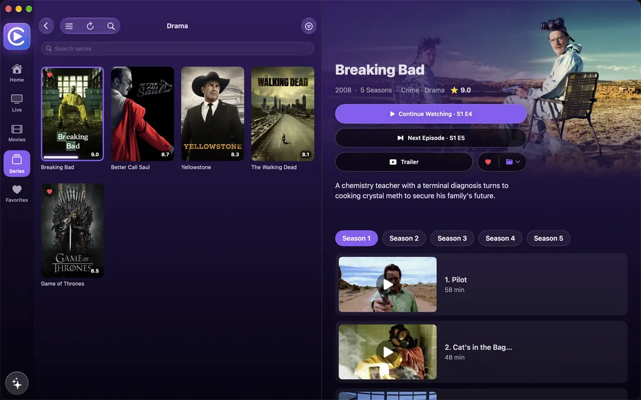Continue Watching S1 E4
Viewport: 641px width, 400px height.
(431, 114)
